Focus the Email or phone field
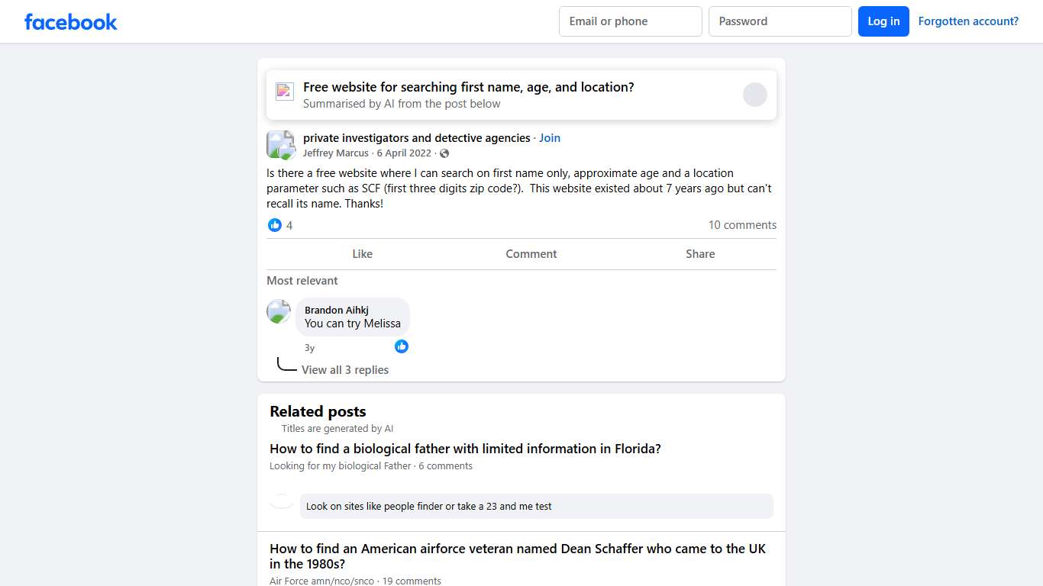 click(x=630, y=21)
